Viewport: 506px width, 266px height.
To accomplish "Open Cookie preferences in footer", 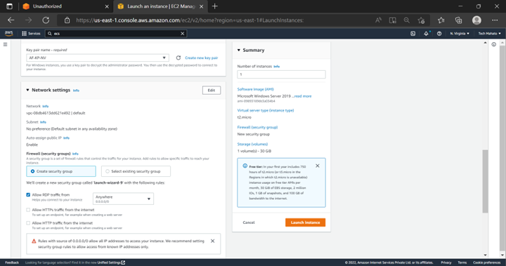I will (486, 262).
